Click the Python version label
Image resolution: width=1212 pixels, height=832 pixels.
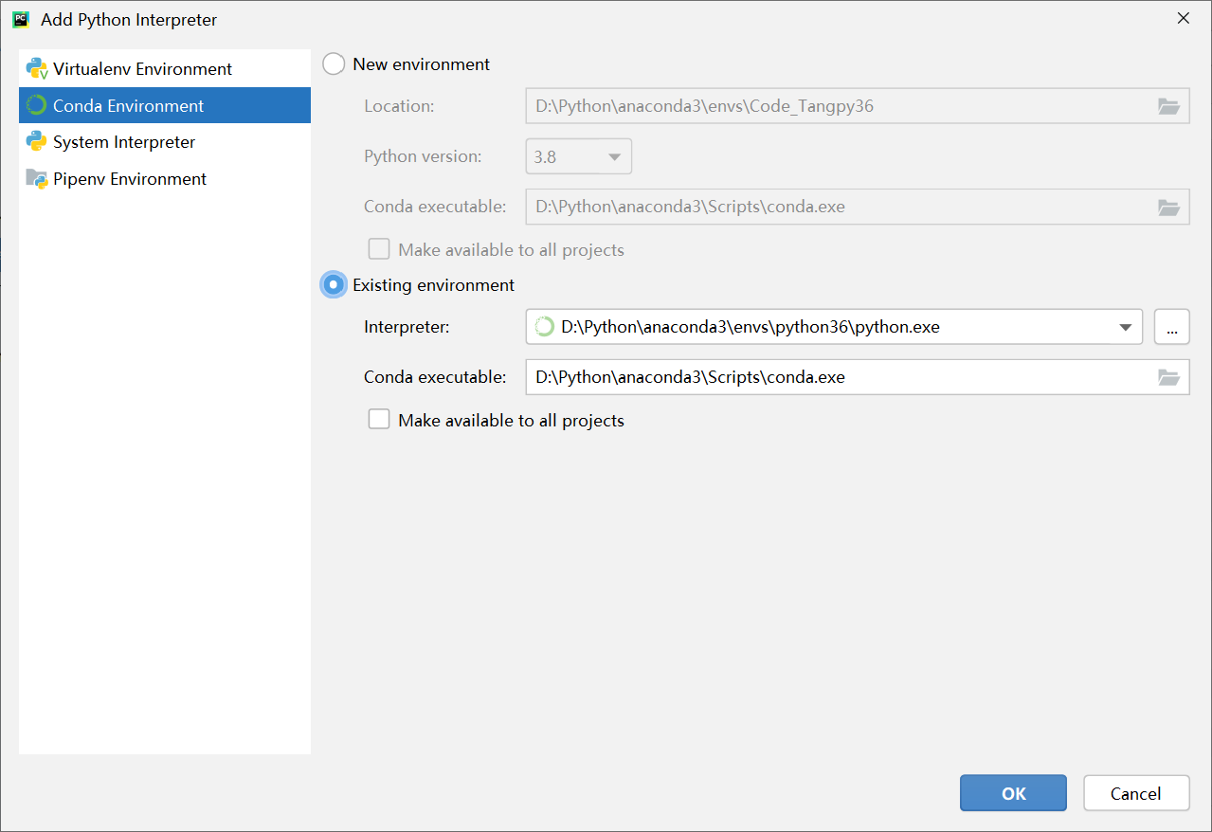click(x=423, y=156)
